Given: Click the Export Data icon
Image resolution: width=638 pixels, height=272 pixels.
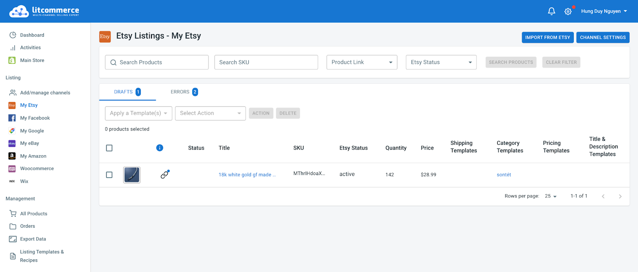Looking at the screenshot, I should tap(13, 239).
